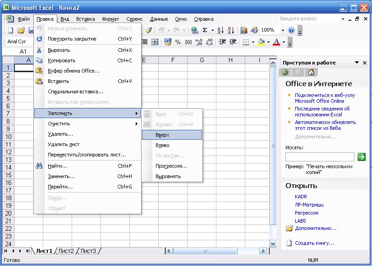Open AutoSum functions dropdown arrow
This screenshot has width=372, height=266.
point(212,30)
